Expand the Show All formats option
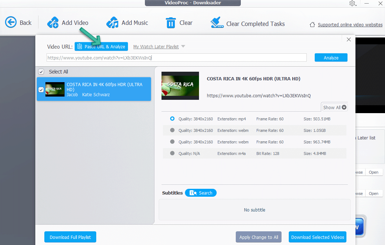The height and width of the screenshot is (245, 385). pyautogui.click(x=335, y=107)
